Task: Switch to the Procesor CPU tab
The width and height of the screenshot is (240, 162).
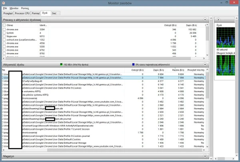Action: click(x=23, y=13)
